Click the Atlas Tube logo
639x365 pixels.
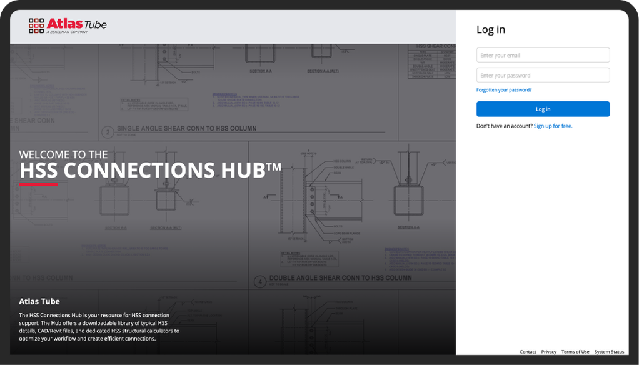click(68, 25)
